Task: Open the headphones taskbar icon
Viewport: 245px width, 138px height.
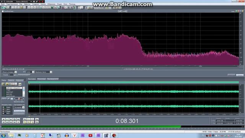Action: click(67, 135)
